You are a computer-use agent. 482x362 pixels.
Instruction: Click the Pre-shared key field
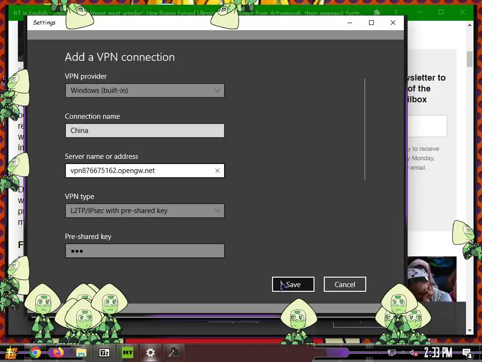145,251
